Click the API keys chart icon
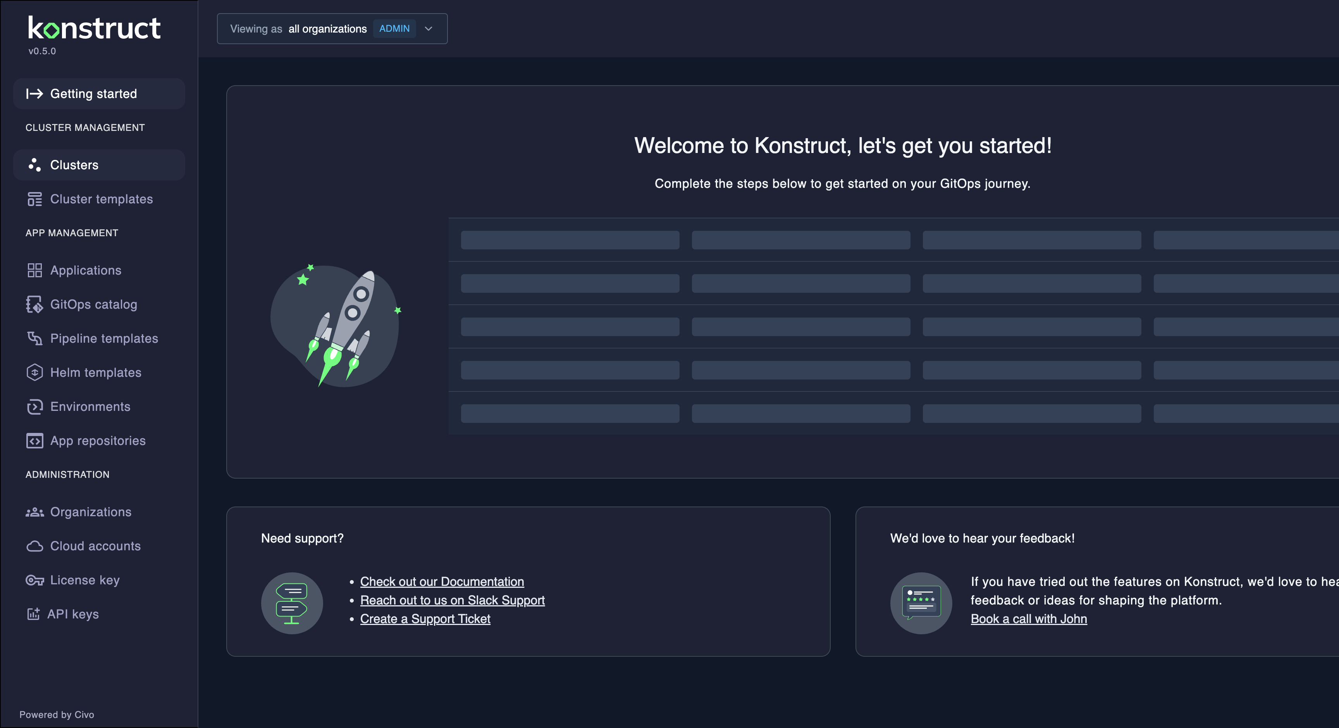 point(33,614)
